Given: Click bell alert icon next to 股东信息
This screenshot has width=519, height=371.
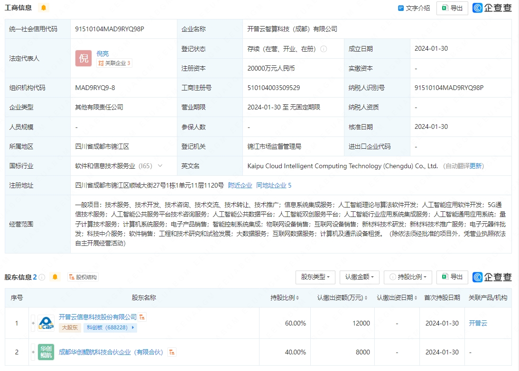Looking at the screenshot, I should coord(55,277).
